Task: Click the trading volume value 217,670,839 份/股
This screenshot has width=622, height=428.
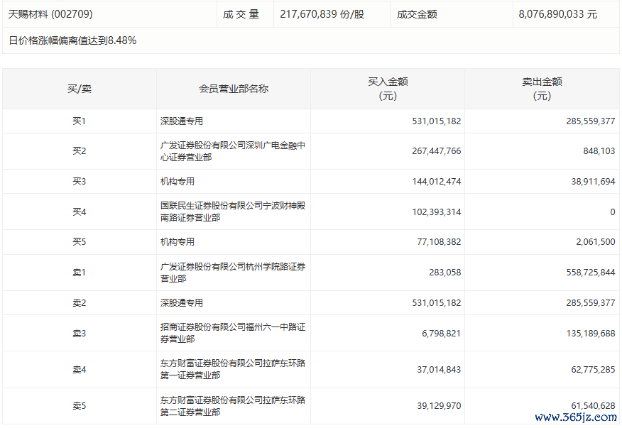Action: [x=322, y=14]
